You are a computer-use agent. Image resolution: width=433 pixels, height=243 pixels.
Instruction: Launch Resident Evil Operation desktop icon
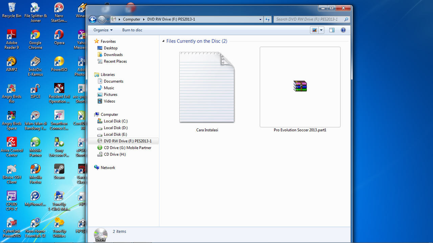pos(59,93)
